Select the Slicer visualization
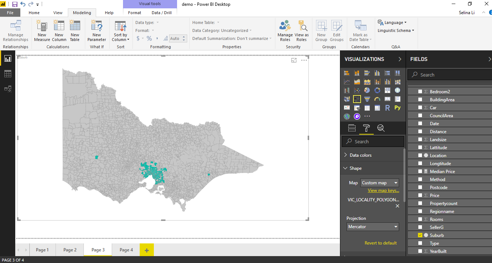 pyautogui.click(x=357, y=107)
